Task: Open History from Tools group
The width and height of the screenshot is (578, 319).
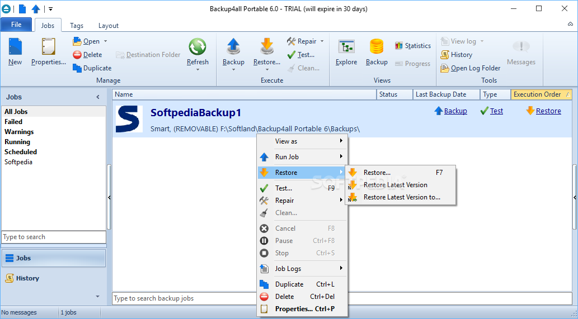Action: (457, 55)
